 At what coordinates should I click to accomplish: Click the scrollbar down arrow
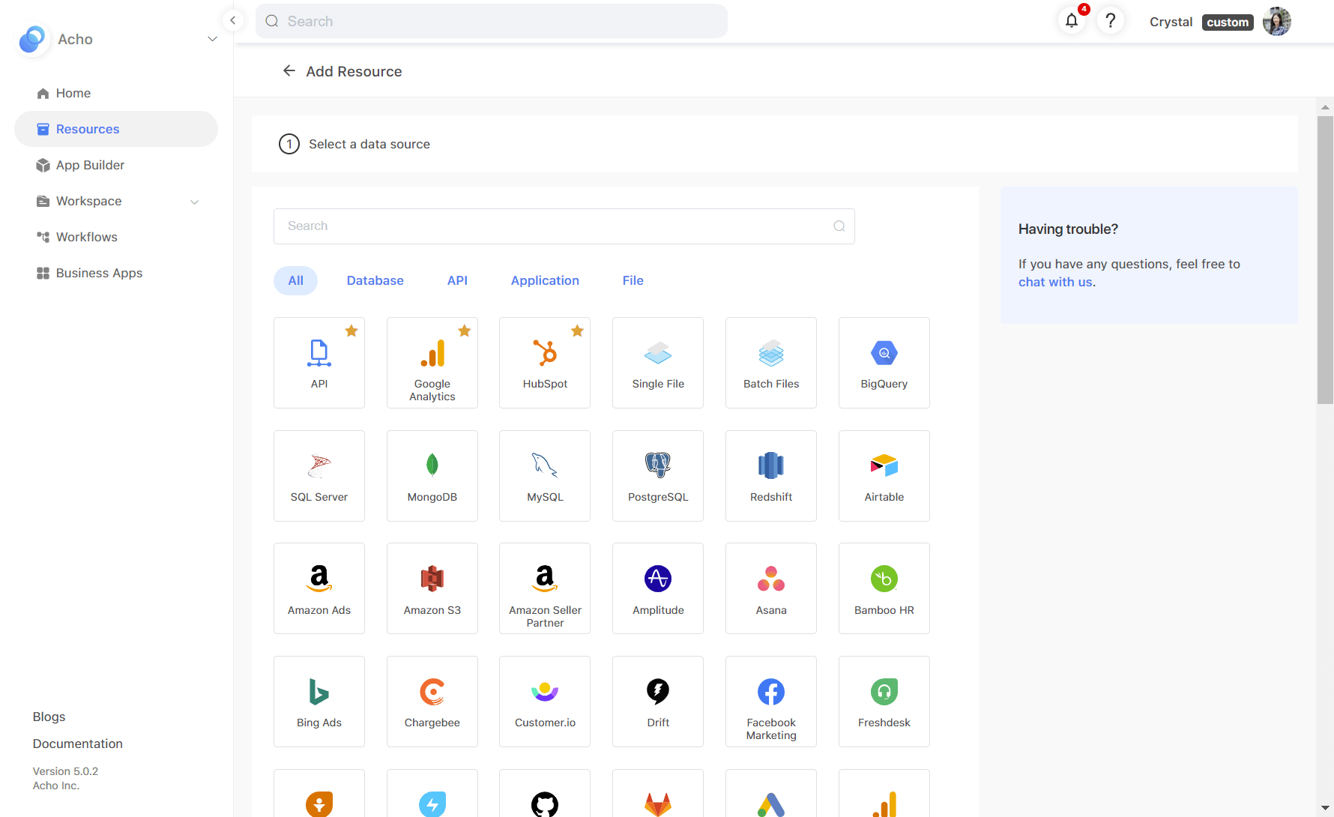tap(1325, 809)
